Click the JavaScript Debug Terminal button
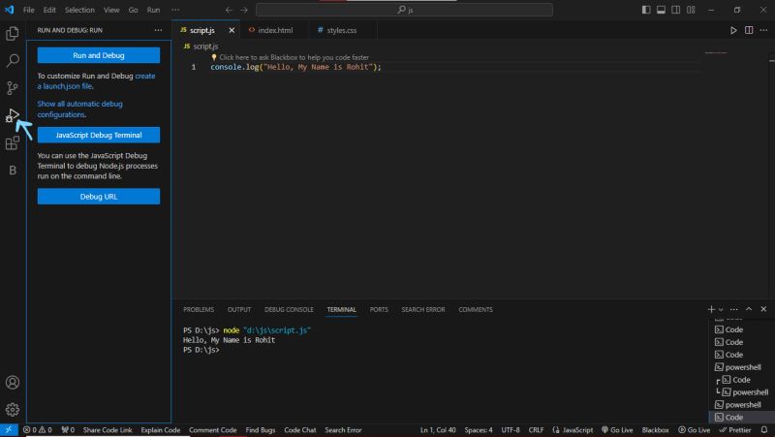775x437 pixels. [x=99, y=135]
